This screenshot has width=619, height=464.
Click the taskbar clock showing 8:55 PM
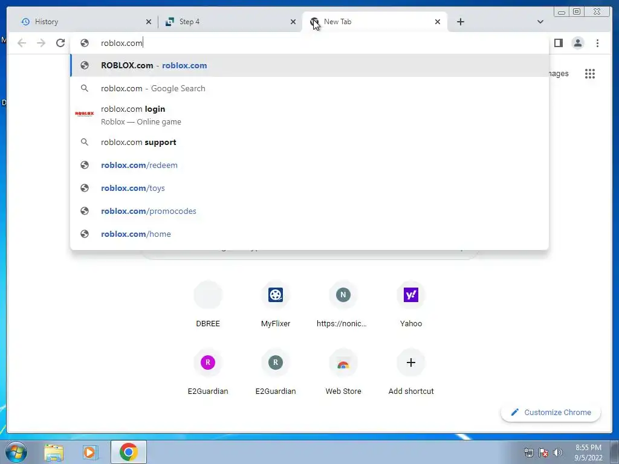pos(588,453)
